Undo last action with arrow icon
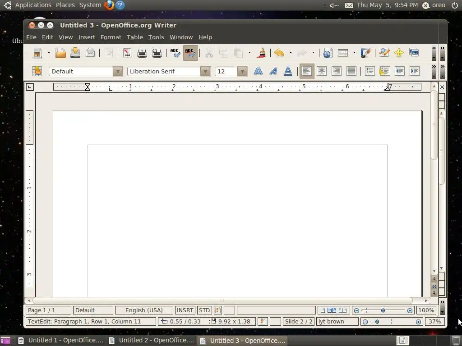Screen dimensions: 462x346 click(x=279, y=53)
